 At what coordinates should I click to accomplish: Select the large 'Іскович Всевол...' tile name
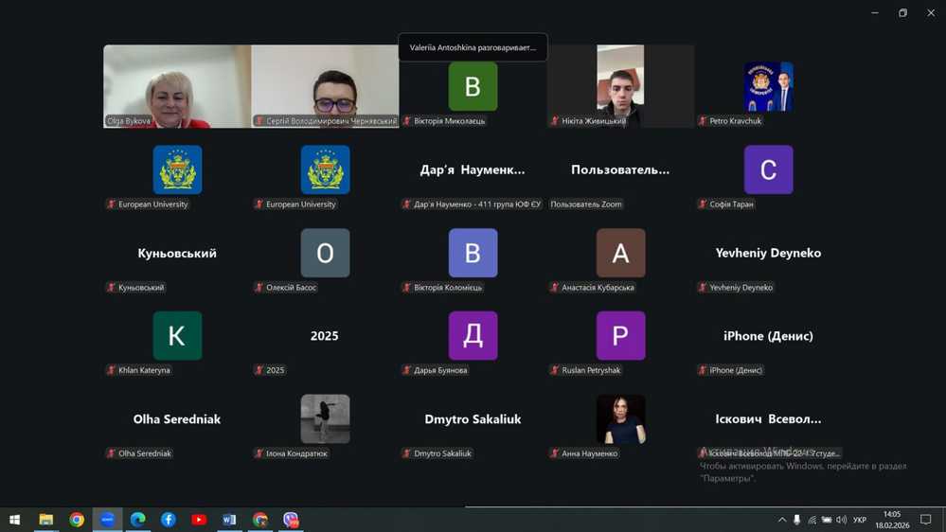pyautogui.click(x=768, y=419)
